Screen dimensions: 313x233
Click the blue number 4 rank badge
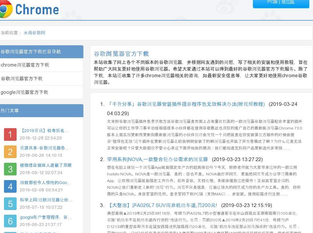10,186
